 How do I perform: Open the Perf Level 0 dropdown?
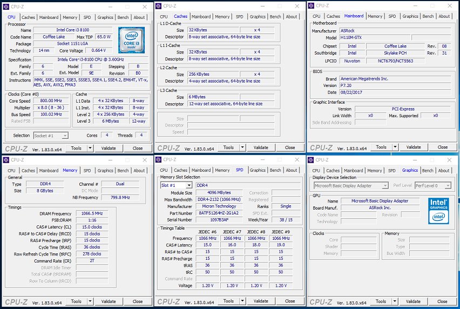point(448,186)
